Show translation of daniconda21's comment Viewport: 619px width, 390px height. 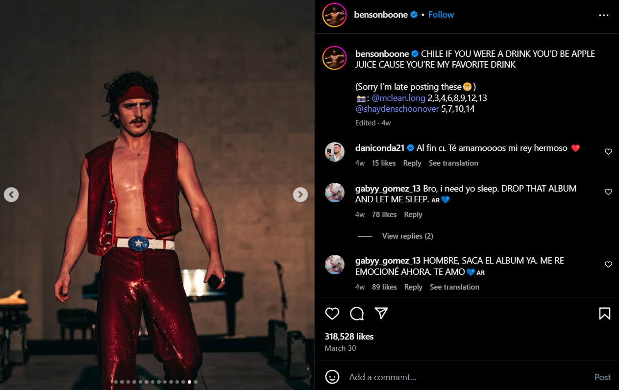point(453,163)
